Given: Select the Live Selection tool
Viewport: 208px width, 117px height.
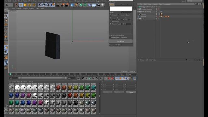Looking at the screenshot, I should click(x=17, y=5).
